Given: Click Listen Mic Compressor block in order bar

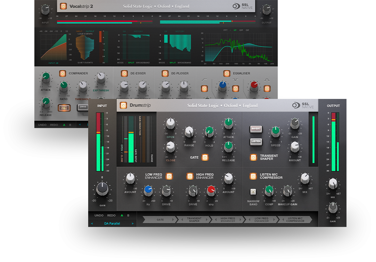Looking at the screenshot, I should pyautogui.click(x=295, y=220).
